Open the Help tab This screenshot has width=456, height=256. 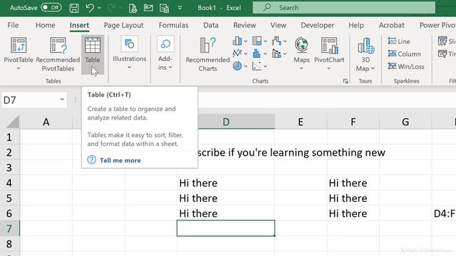click(x=356, y=26)
